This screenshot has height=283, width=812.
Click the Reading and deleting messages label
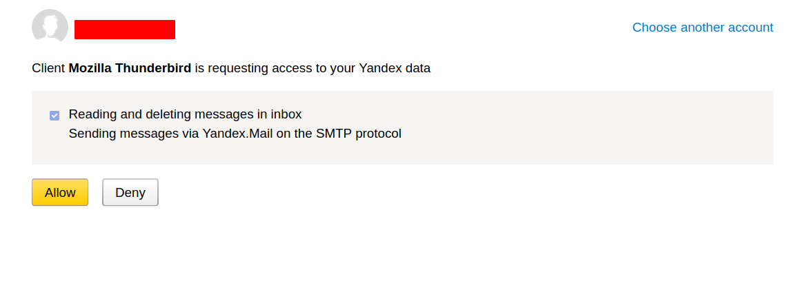coord(185,114)
